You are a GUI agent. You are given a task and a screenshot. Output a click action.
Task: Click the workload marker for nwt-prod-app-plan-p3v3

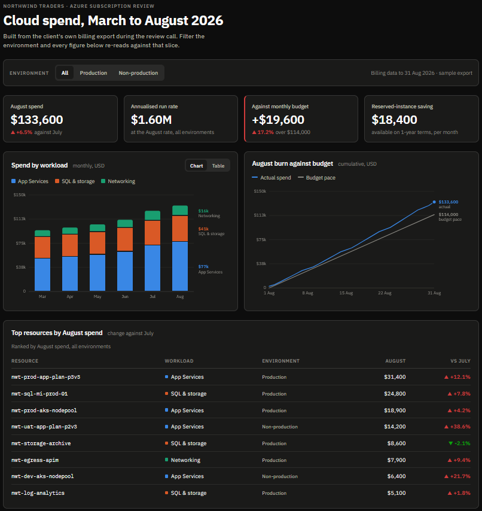pos(166,377)
